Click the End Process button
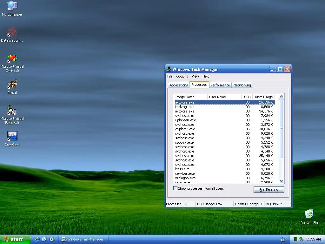This screenshot has width=325, height=244. coord(269,189)
